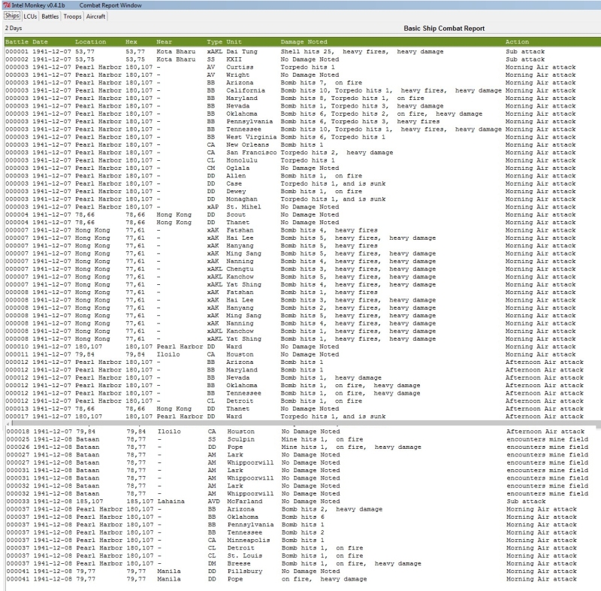The width and height of the screenshot is (601, 591).
Task: Click battle number 000013 cell
Action: (x=17, y=409)
